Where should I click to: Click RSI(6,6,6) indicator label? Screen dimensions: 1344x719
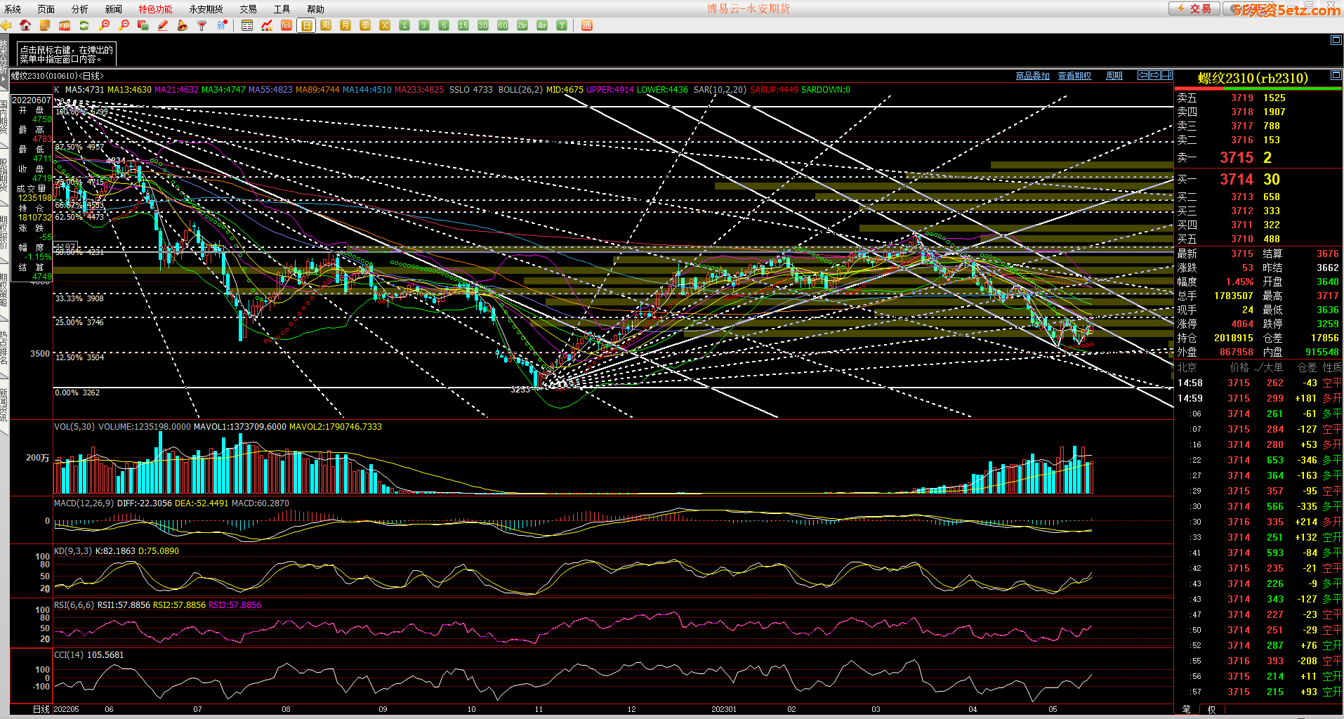pyautogui.click(x=74, y=605)
